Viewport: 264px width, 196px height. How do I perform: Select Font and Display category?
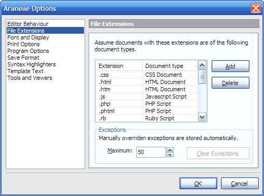tap(28, 37)
